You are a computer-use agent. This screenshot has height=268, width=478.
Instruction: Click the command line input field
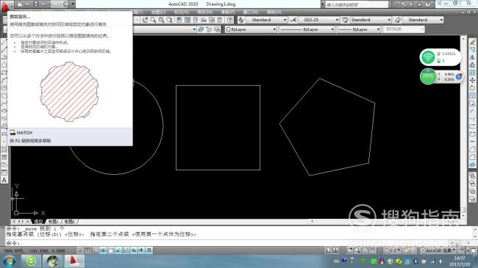[238, 243]
